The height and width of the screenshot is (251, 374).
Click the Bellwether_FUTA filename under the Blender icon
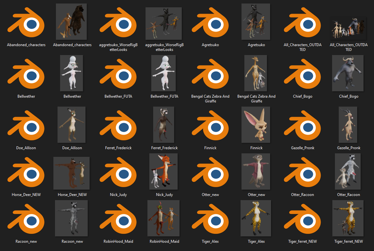click(118, 96)
